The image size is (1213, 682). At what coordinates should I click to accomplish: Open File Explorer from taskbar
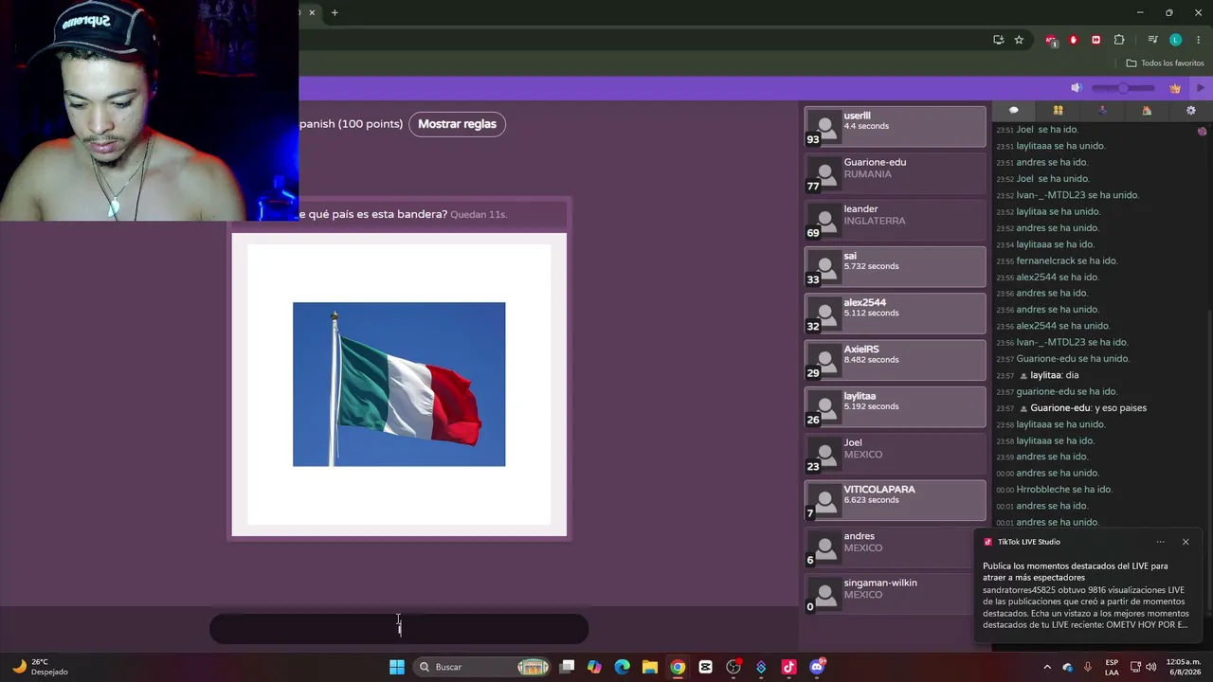[650, 667]
